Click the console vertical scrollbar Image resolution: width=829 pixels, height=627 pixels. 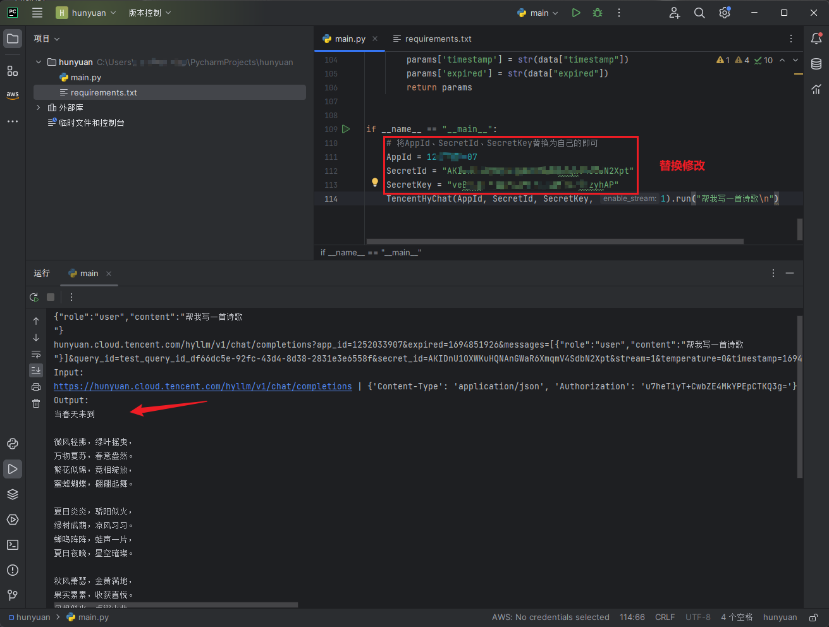coord(799,397)
